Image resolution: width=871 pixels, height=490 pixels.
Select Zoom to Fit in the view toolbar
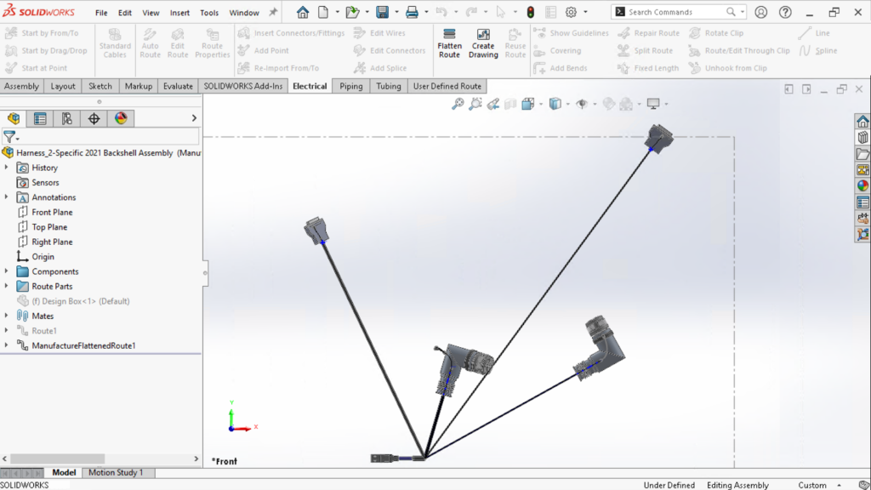tap(457, 103)
